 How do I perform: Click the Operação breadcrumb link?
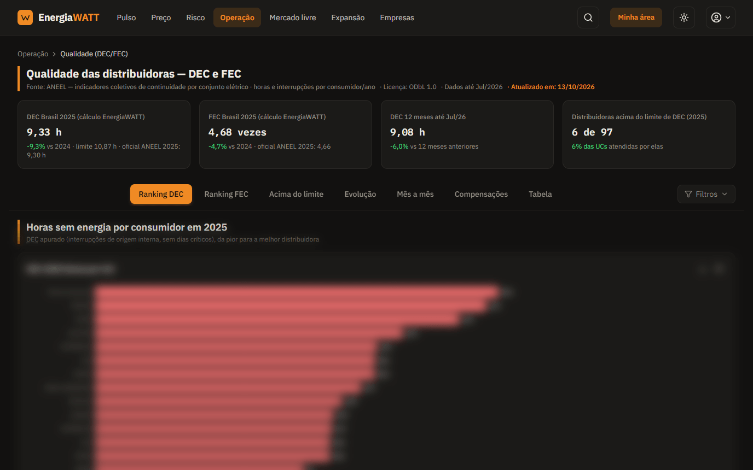(x=33, y=54)
